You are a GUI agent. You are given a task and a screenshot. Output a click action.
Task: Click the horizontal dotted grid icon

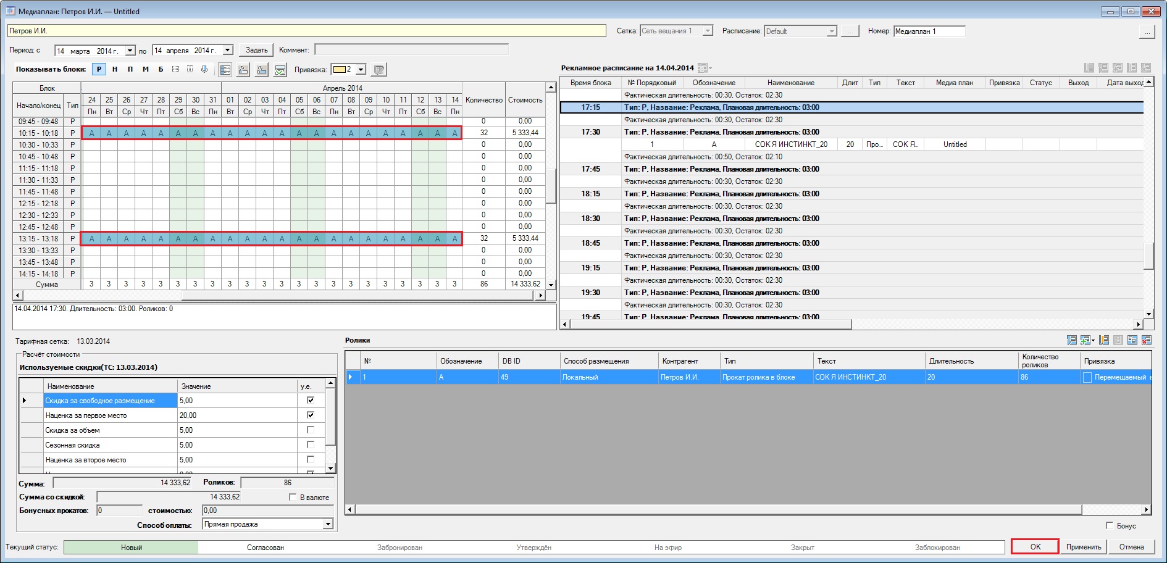pos(175,69)
